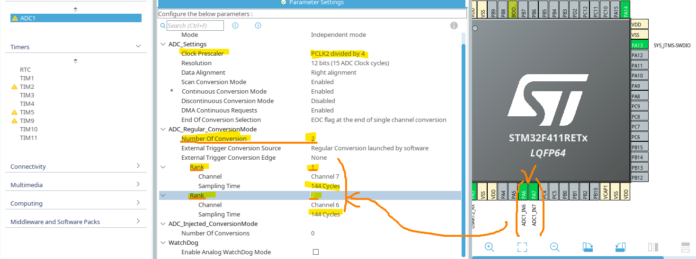This screenshot has height=259, width=696.
Task: Collapse the Timers category
Action: 138,46
